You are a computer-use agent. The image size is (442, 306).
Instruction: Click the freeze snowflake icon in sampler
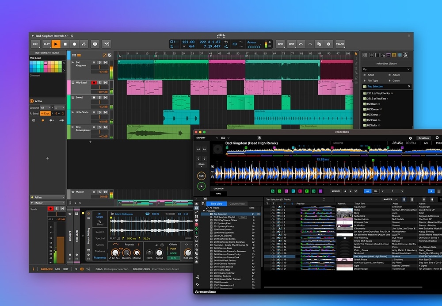pos(162,245)
